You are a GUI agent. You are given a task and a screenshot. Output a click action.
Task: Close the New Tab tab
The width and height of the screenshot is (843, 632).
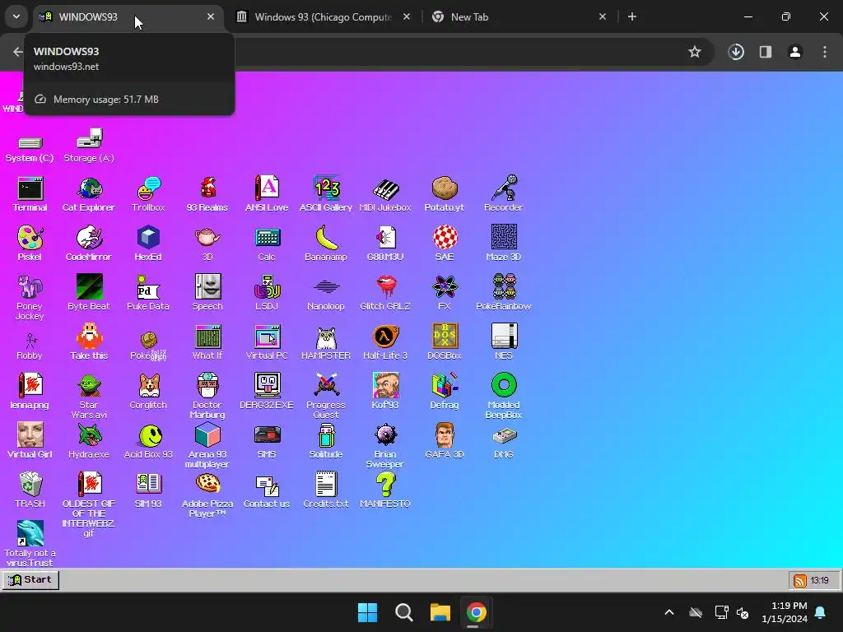click(602, 16)
